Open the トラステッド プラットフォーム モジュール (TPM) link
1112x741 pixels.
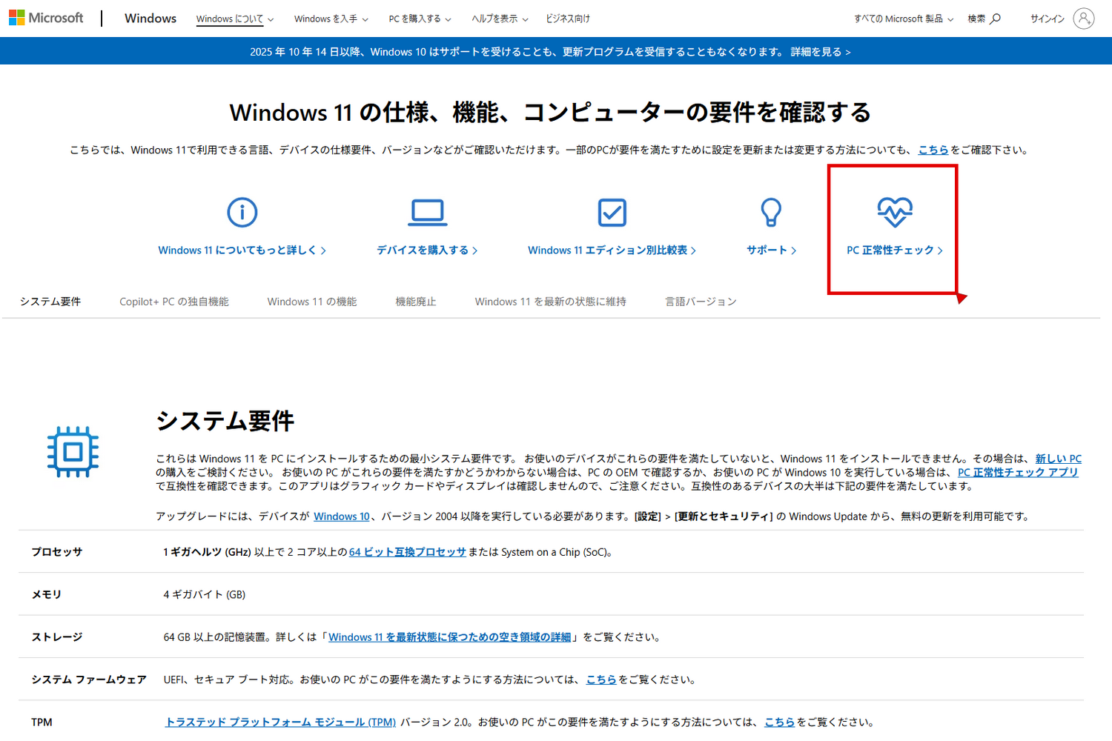[x=279, y=721]
